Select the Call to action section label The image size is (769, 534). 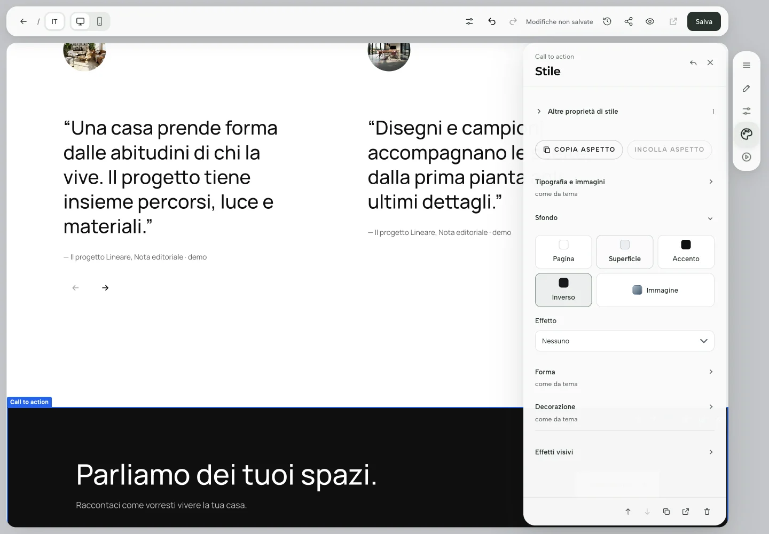pos(29,402)
